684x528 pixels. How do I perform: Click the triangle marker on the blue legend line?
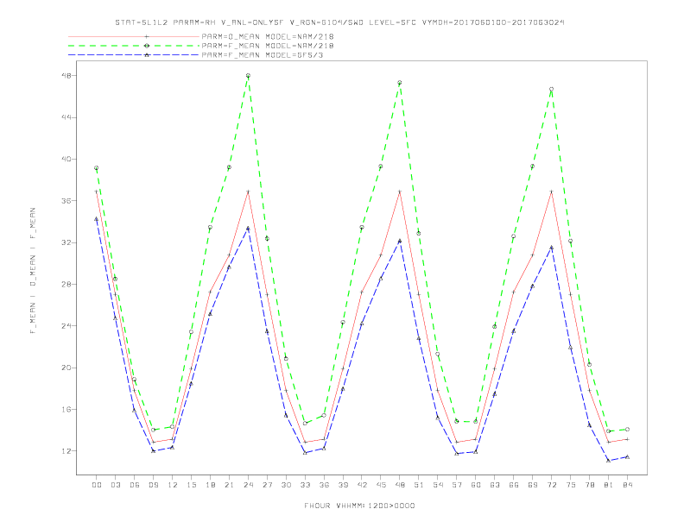coord(147,55)
